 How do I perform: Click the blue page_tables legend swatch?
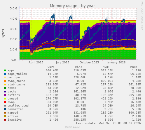click(5, 74)
